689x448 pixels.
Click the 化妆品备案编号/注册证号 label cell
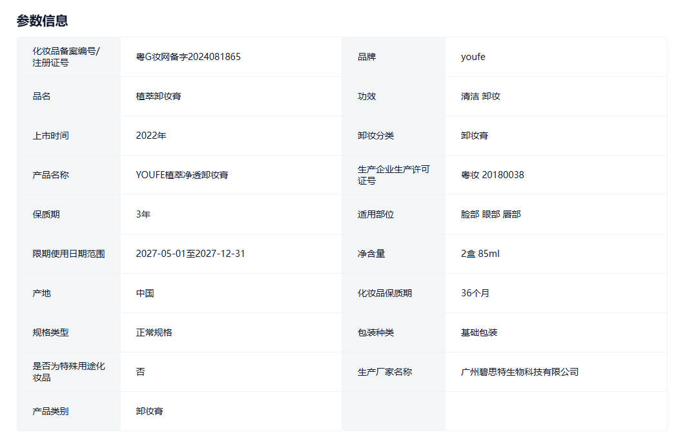click(x=67, y=57)
